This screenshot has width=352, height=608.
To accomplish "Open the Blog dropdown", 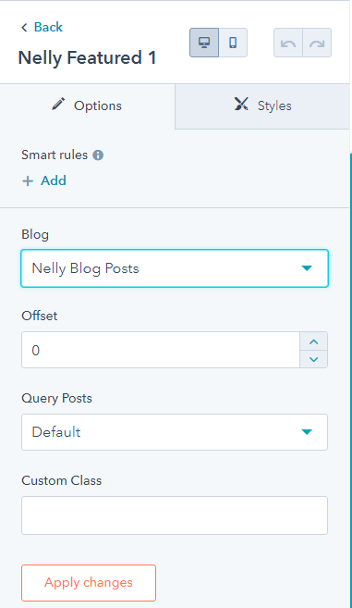I will (175, 268).
